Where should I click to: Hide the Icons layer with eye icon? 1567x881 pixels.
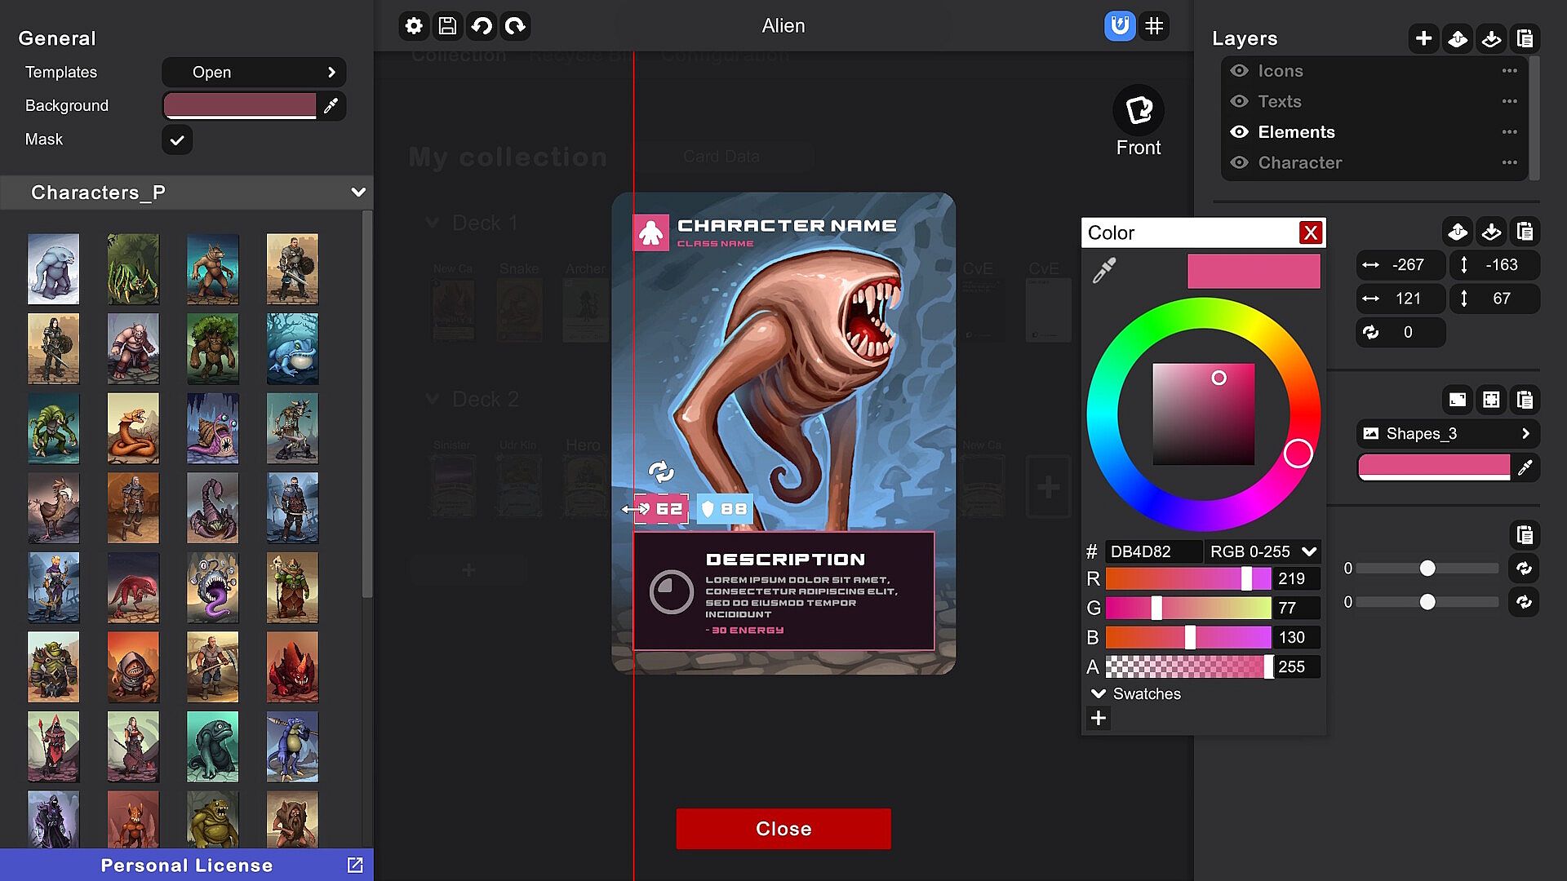1239,71
